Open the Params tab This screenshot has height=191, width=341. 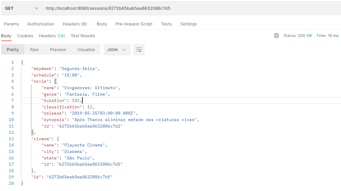12,24
